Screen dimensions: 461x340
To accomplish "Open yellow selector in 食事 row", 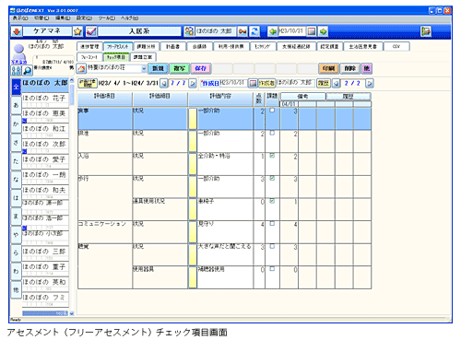I will pos(193,119).
